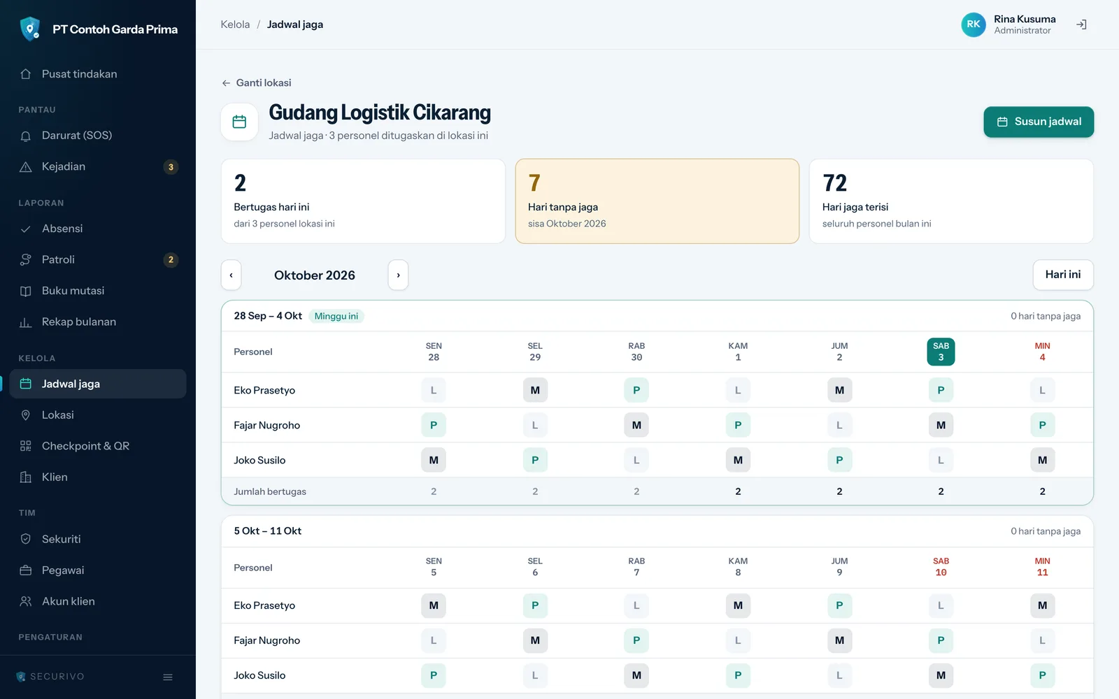This screenshot has width=1119, height=699.
Task: Open the sidebar hamburger menu near Securivo
Action: (168, 677)
